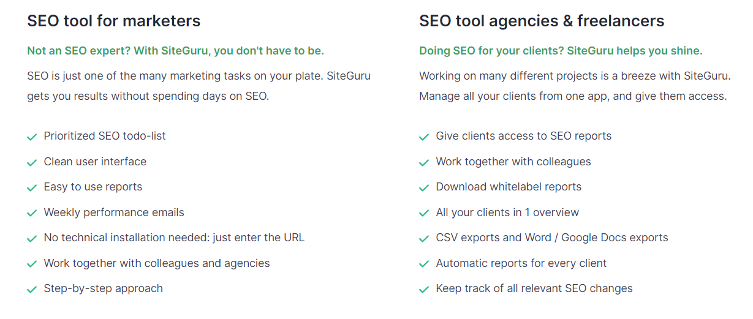Click the checkmark beside All your clients item
753x319 pixels.
(424, 214)
